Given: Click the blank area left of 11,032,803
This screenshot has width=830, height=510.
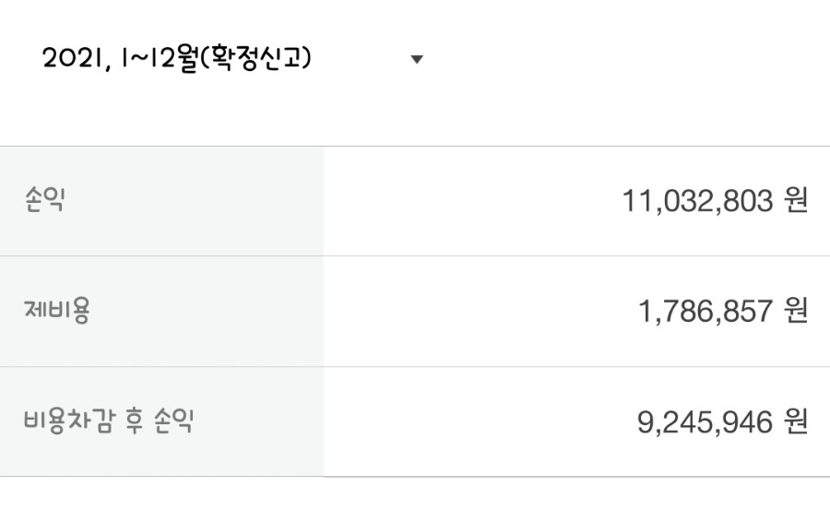Looking at the screenshot, I should click(473, 201).
